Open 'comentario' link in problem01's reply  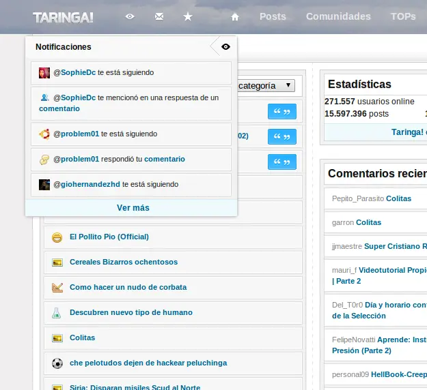click(x=165, y=160)
